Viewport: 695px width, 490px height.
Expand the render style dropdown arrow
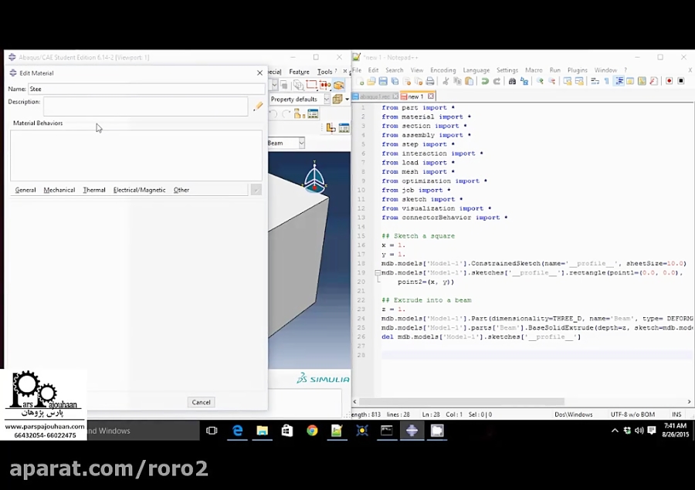pos(347,98)
